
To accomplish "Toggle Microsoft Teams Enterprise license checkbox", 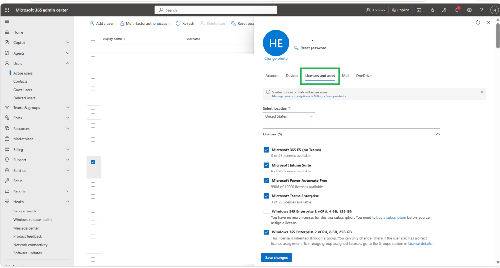I will [266, 196].
